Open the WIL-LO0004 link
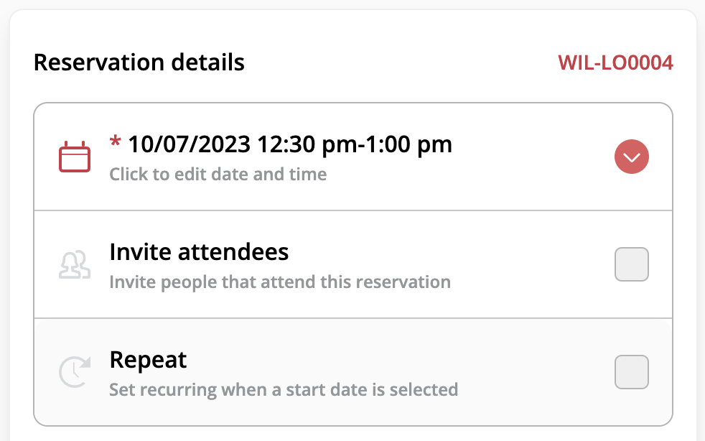The image size is (705, 441). click(615, 62)
